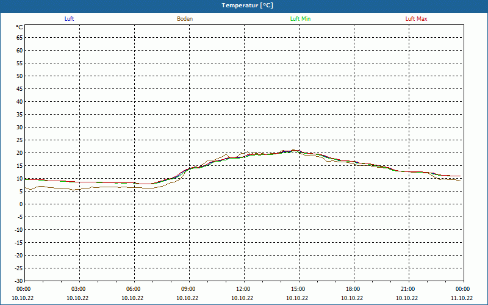Click the -20 value on the temperature axis
Screen dimensions: 488x305
[19, 256]
